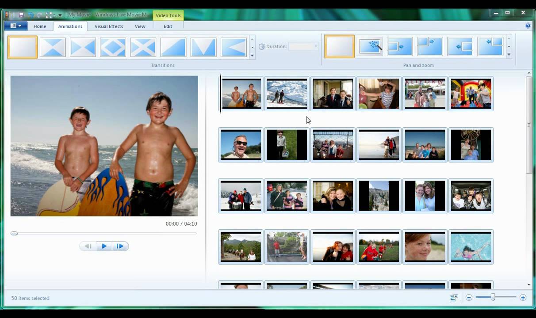Click the next frame playback button

(x=120, y=246)
